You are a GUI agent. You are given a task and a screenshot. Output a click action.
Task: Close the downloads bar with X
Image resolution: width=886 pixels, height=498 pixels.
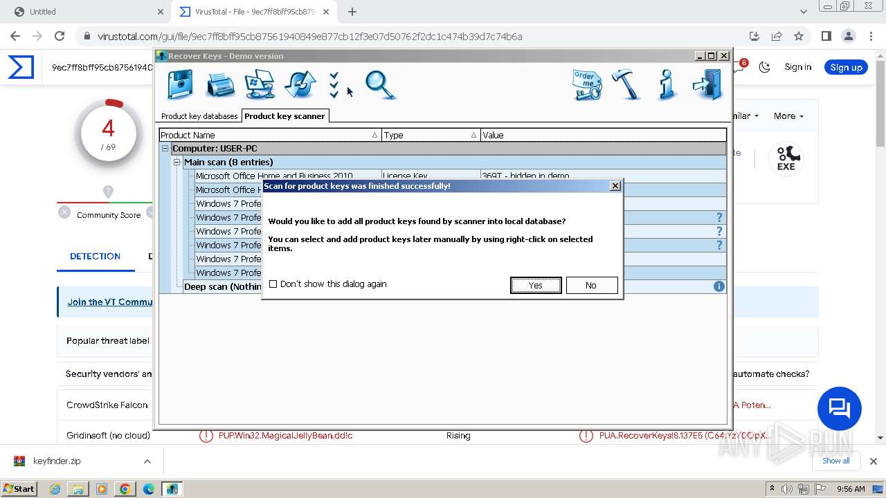[x=874, y=461]
